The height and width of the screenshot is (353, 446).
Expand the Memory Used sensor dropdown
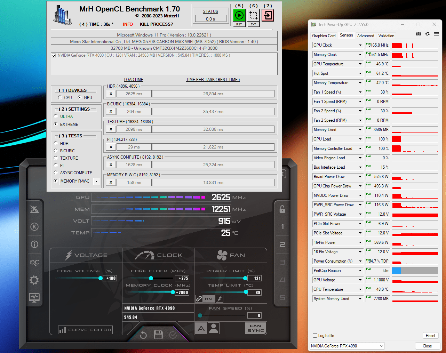click(360, 130)
